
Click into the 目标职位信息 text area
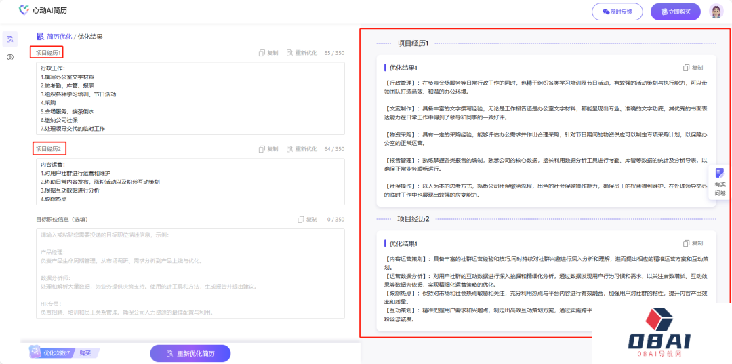click(190, 273)
